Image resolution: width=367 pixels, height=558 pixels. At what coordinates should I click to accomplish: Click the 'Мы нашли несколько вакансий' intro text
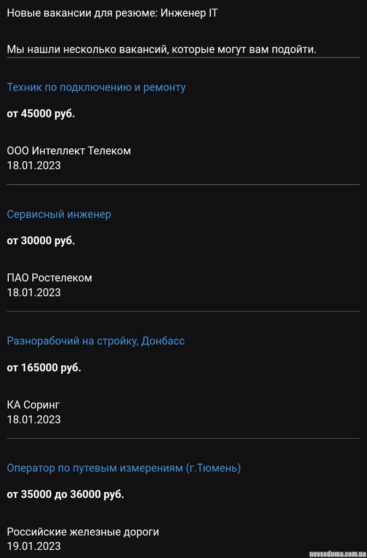pos(161,49)
